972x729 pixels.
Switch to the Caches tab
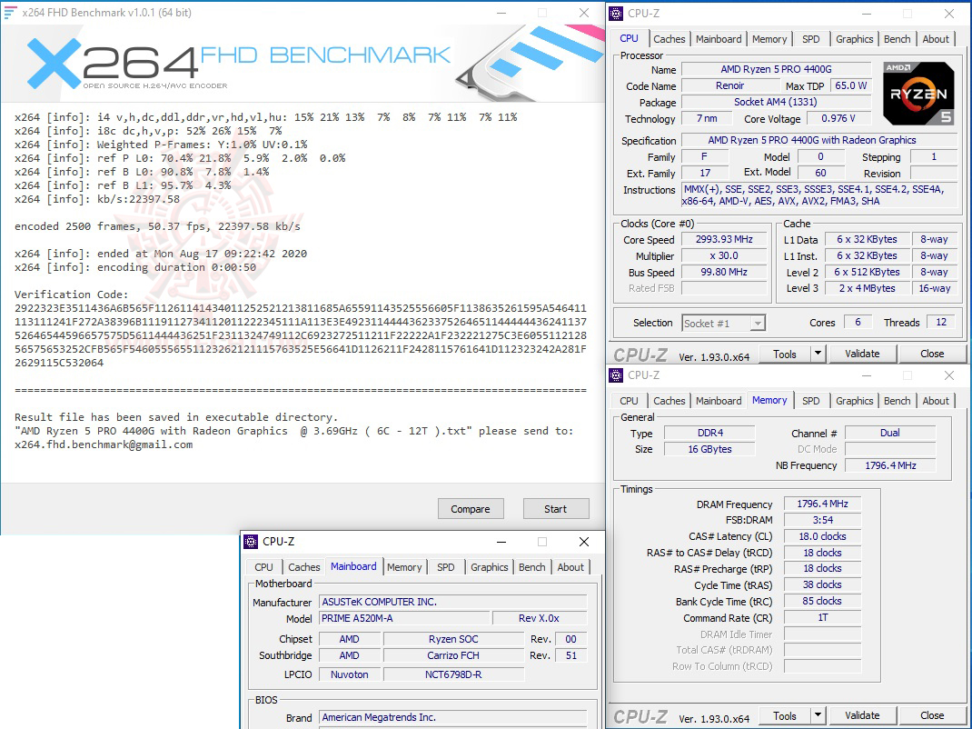click(x=669, y=38)
